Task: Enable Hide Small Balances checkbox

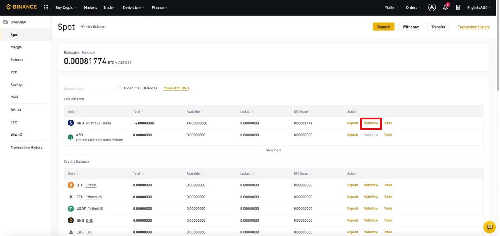Action: 119,88
